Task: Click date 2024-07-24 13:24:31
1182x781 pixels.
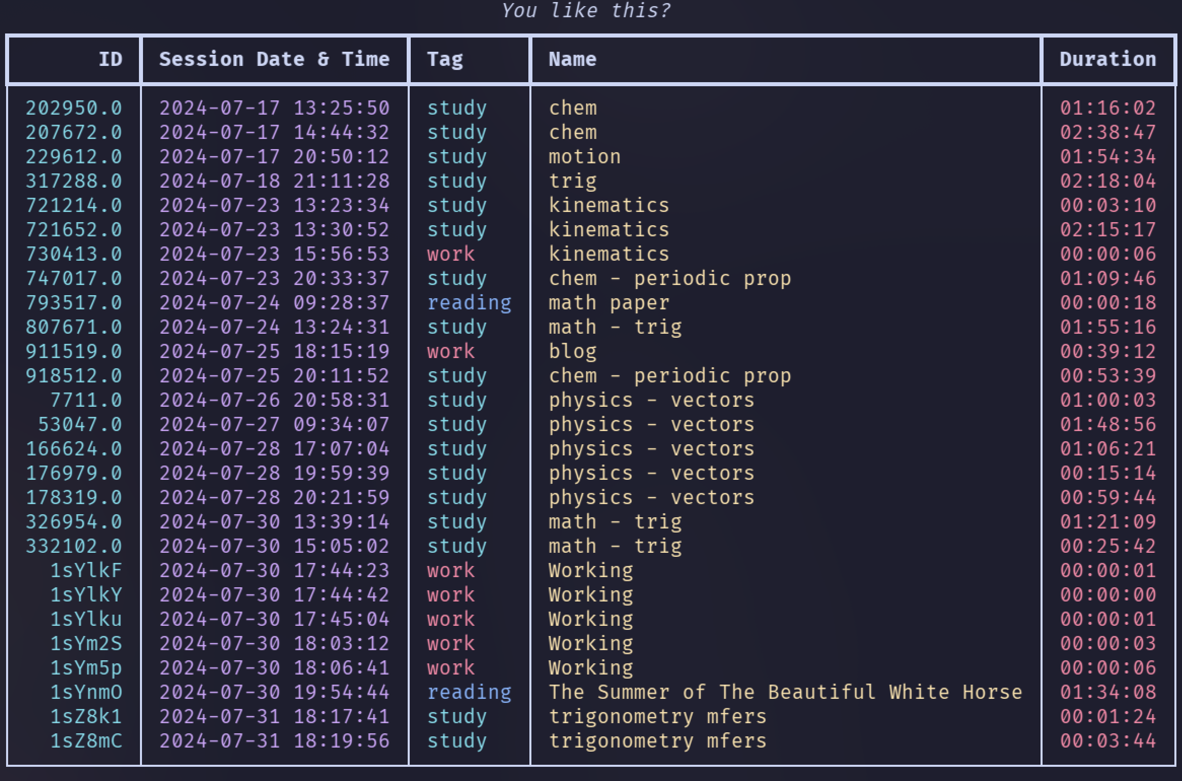Action: [x=274, y=327]
